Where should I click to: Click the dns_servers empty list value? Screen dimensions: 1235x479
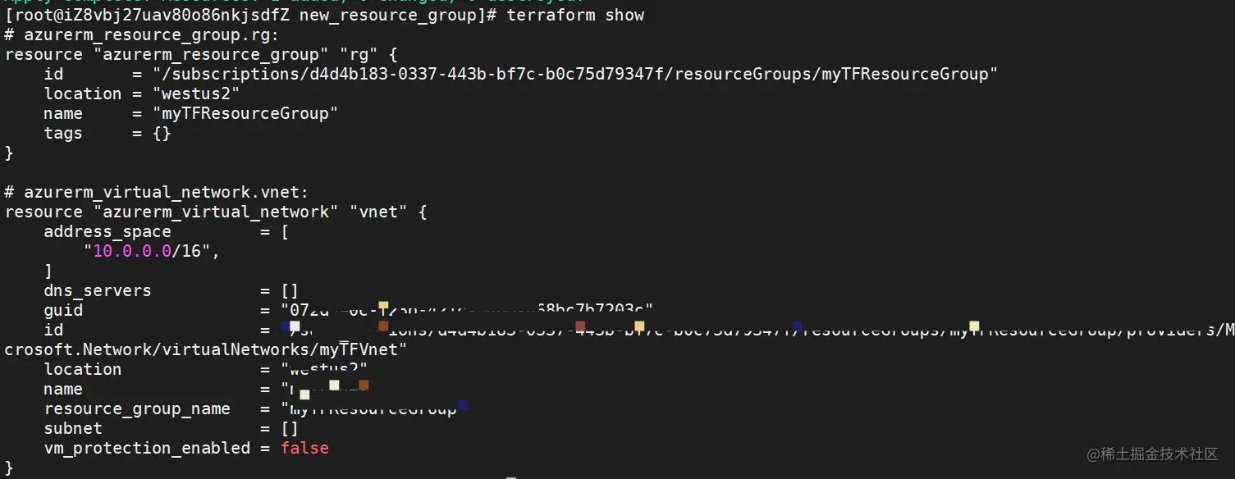pos(290,290)
